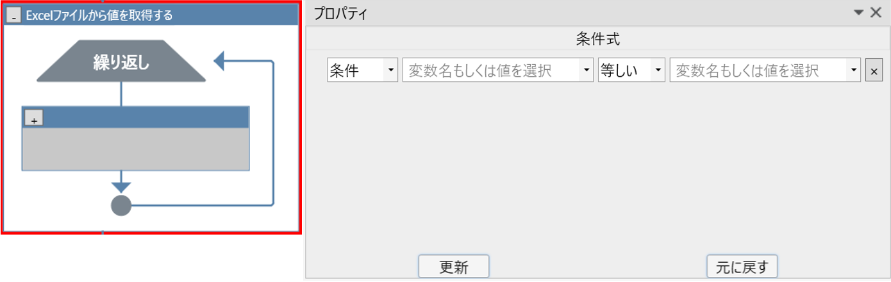Image resolution: width=891 pixels, height=282 pixels.
Task: Remove the condition row with × button
Action: [x=872, y=70]
